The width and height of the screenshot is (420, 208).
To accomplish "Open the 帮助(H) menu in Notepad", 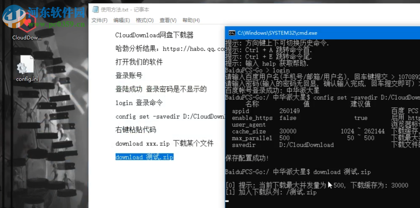I will point(191,20).
